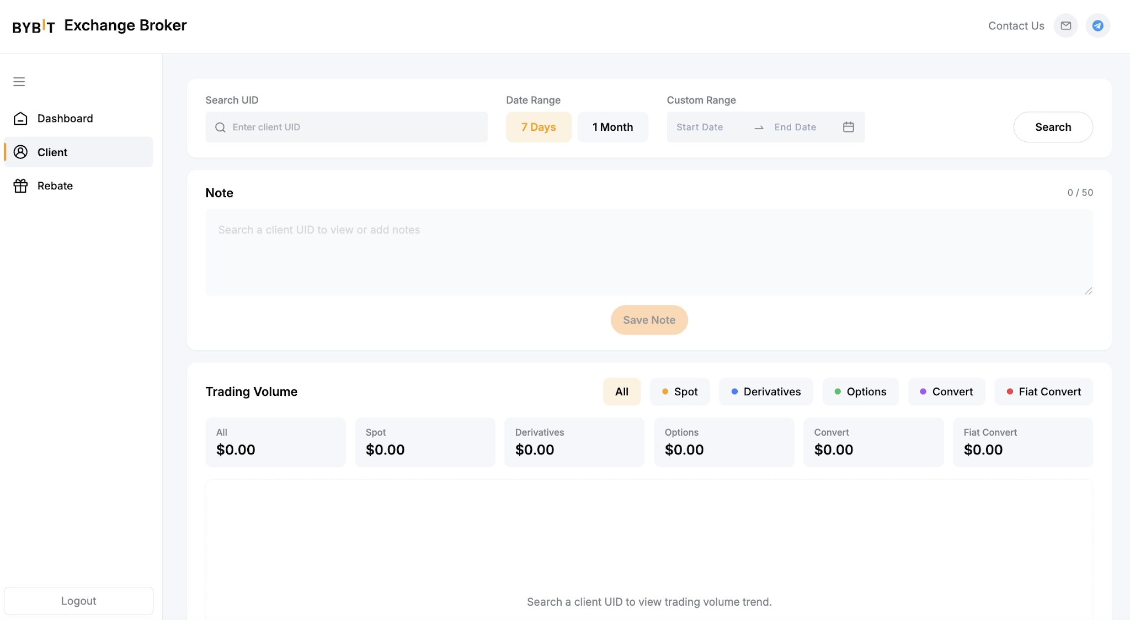Switch to the Derivatives volume filter
The width and height of the screenshot is (1130, 620).
click(766, 391)
